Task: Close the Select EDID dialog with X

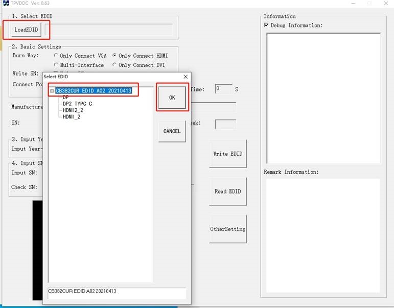Action: 185,77
